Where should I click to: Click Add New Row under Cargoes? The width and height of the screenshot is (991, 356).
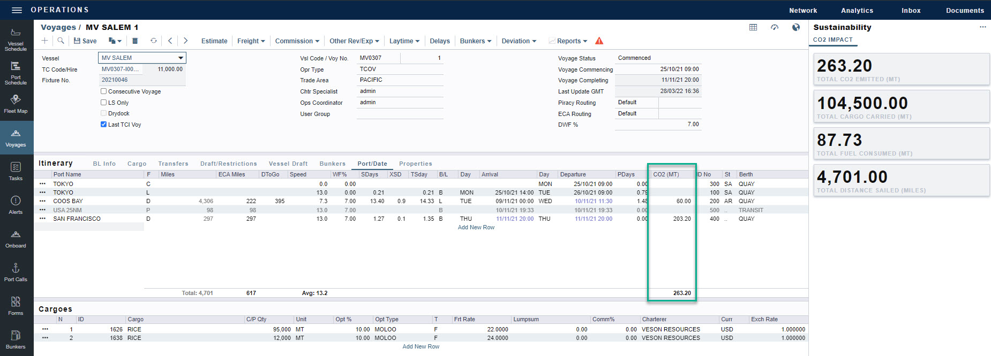pos(421,346)
